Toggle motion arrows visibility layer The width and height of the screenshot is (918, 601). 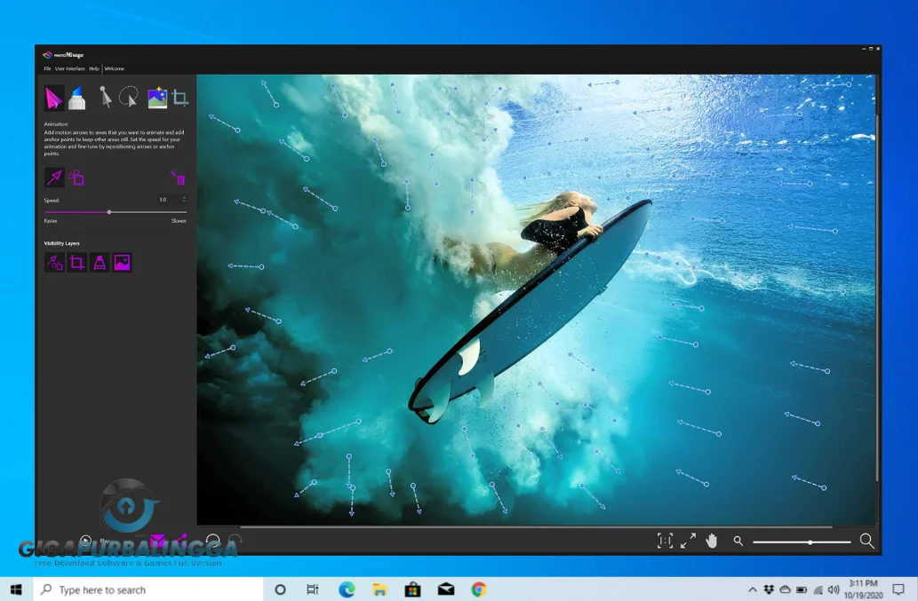click(53, 261)
